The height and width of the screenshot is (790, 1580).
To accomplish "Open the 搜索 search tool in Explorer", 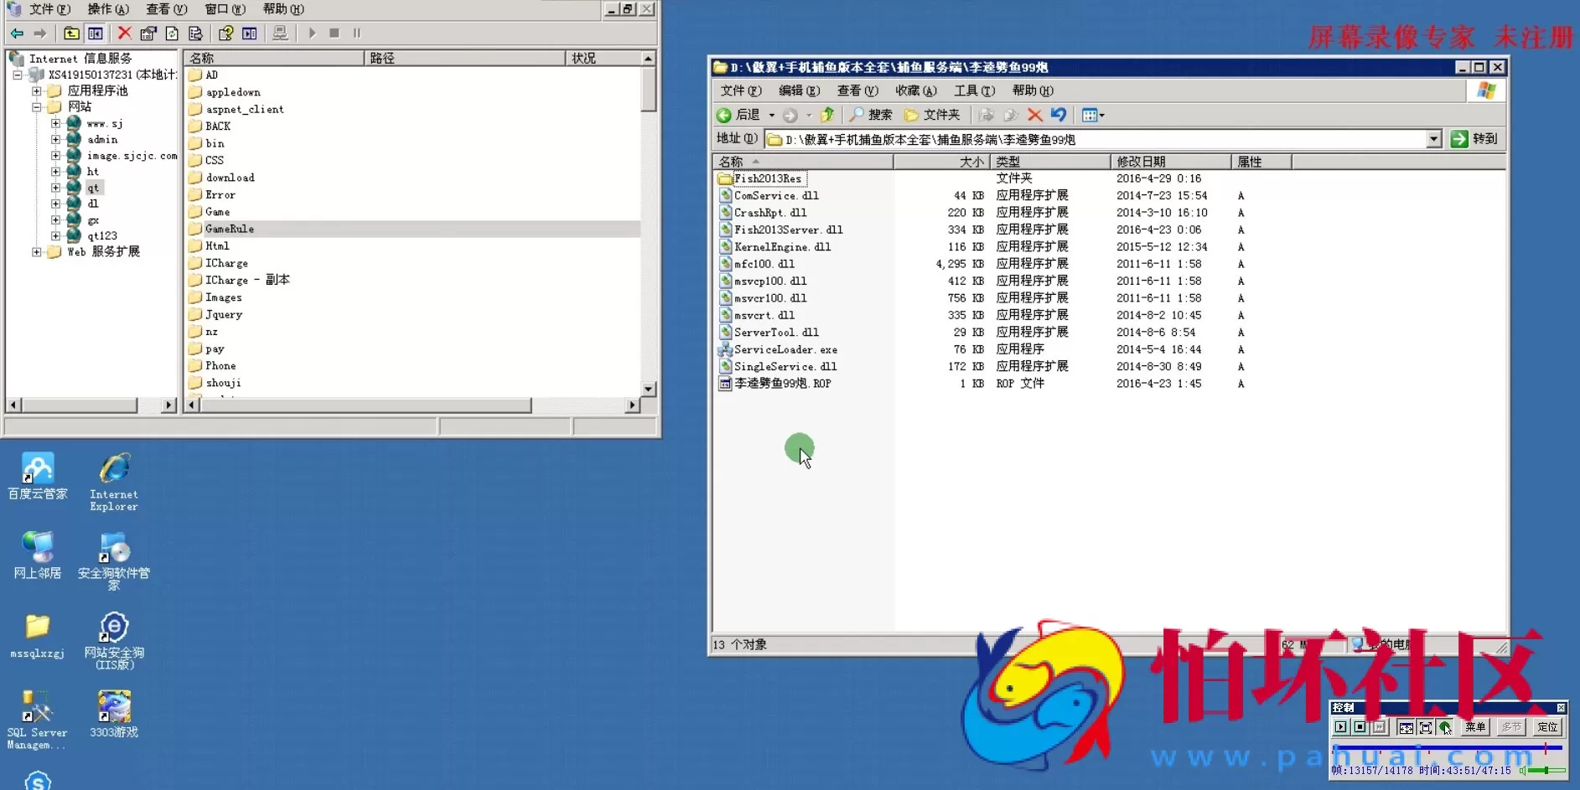I will (870, 115).
